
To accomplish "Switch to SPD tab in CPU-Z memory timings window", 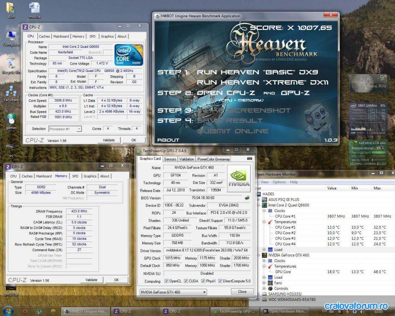I will [75, 176].
